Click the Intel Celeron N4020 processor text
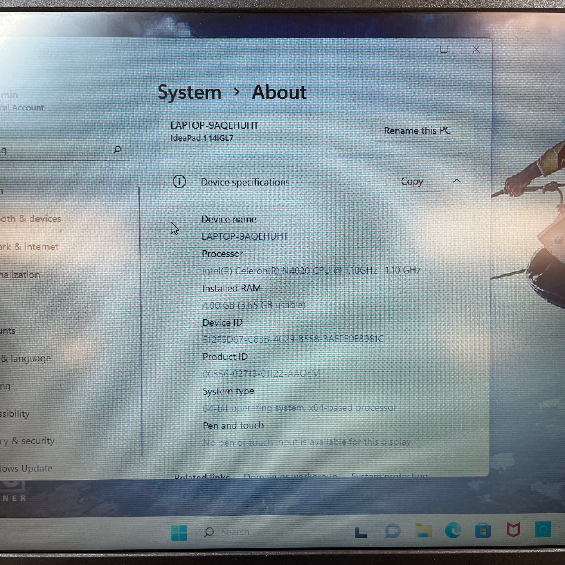Image resolution: width=565 pixels, height=565 pixels. (311, 271)
